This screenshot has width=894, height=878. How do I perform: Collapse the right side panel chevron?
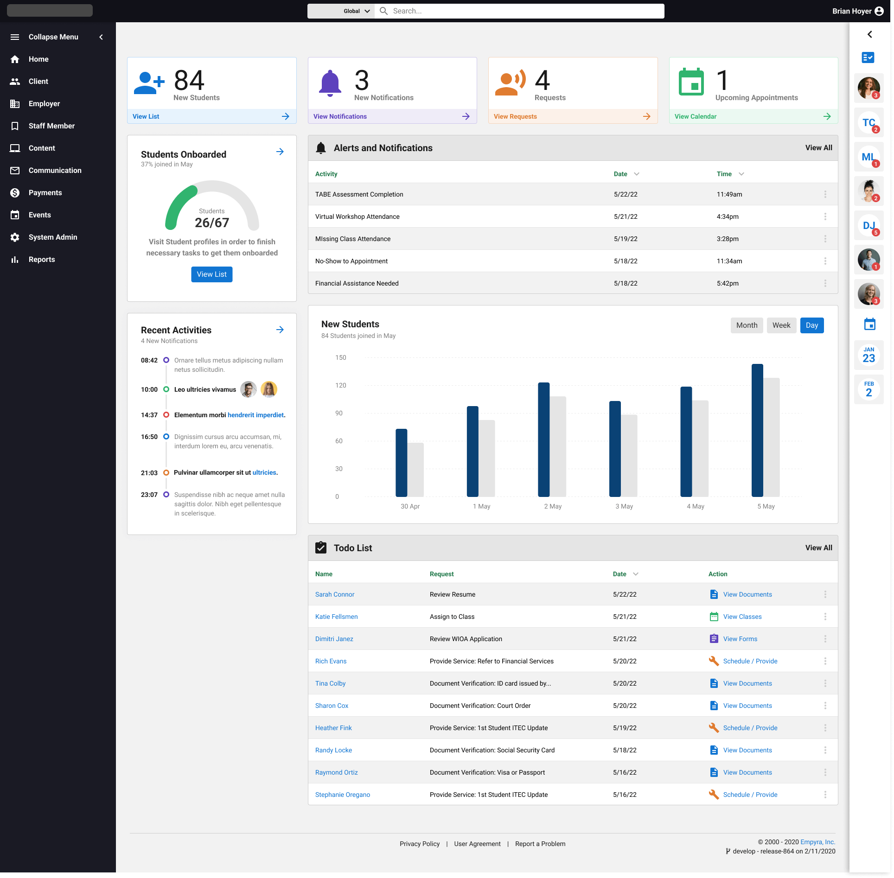[870, 34]
